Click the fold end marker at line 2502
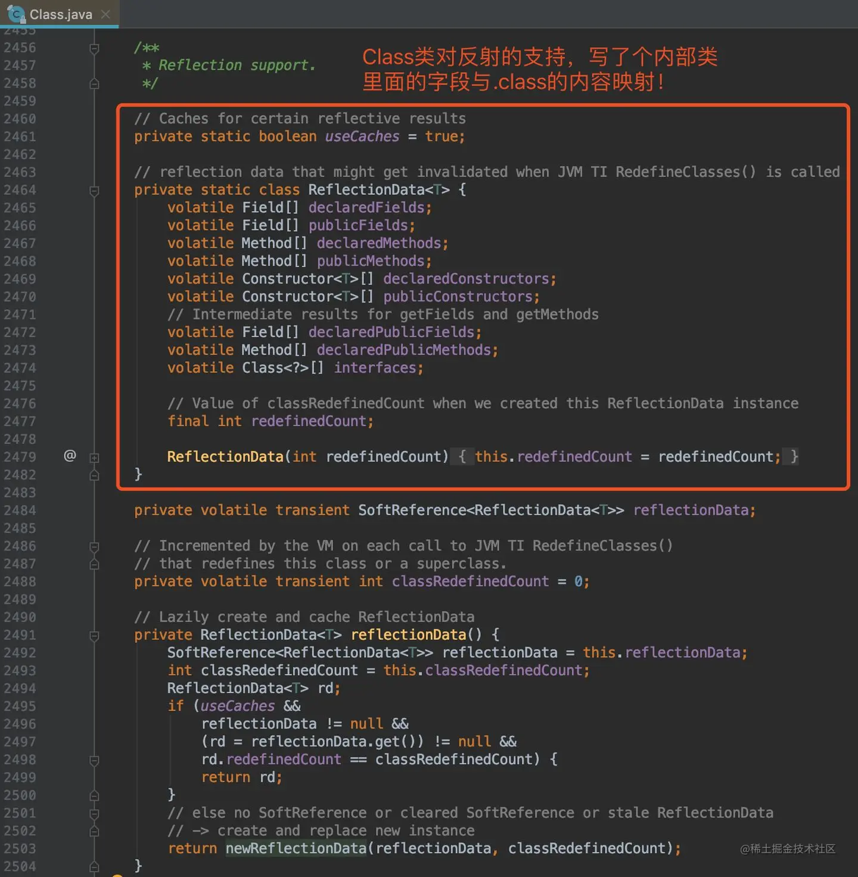The image size is (858, 877). click(94, 831)
